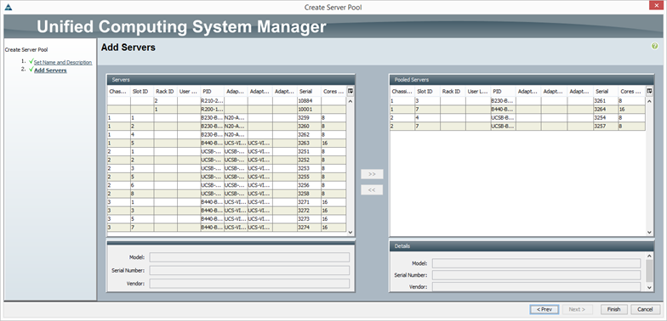Screen dimensions: 667x321
Task: Select server row with serial 3262
Action: pyautogui.click(x=226, y=135)
